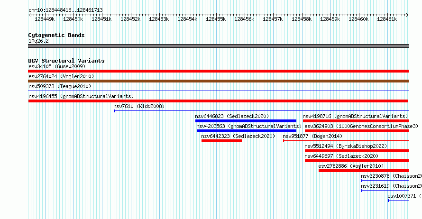422x219 pixels.
Task: Open nsv6442323 (Sedlazeck2020) variant label
Action: click(x=238, y=136)
